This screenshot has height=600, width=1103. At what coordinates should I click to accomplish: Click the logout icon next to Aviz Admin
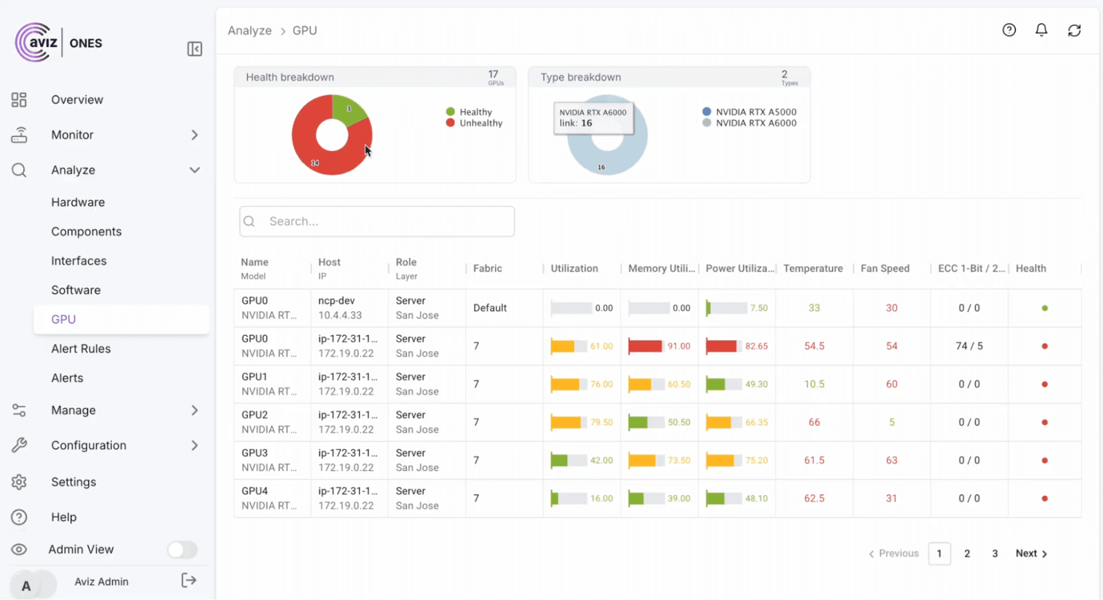click(189, 580)
